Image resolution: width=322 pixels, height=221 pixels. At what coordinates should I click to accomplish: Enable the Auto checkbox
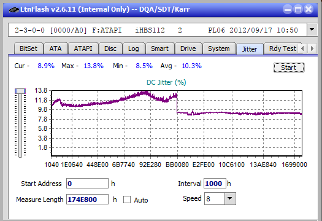[x=127, y=200]
